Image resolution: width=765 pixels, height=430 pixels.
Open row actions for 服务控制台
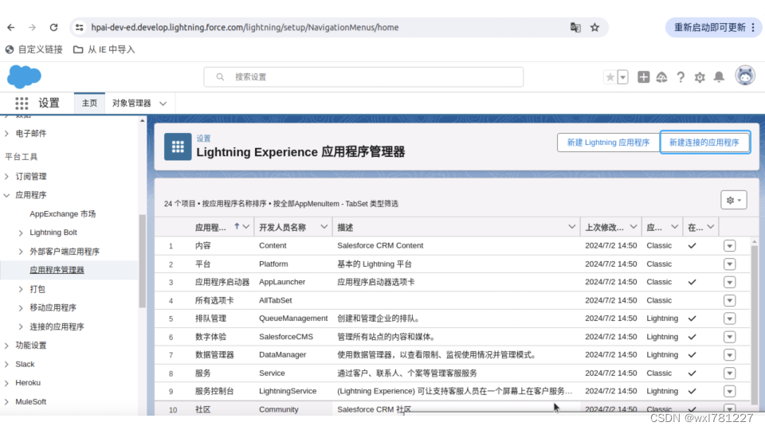pyautogui.click(x=729, y=391)
